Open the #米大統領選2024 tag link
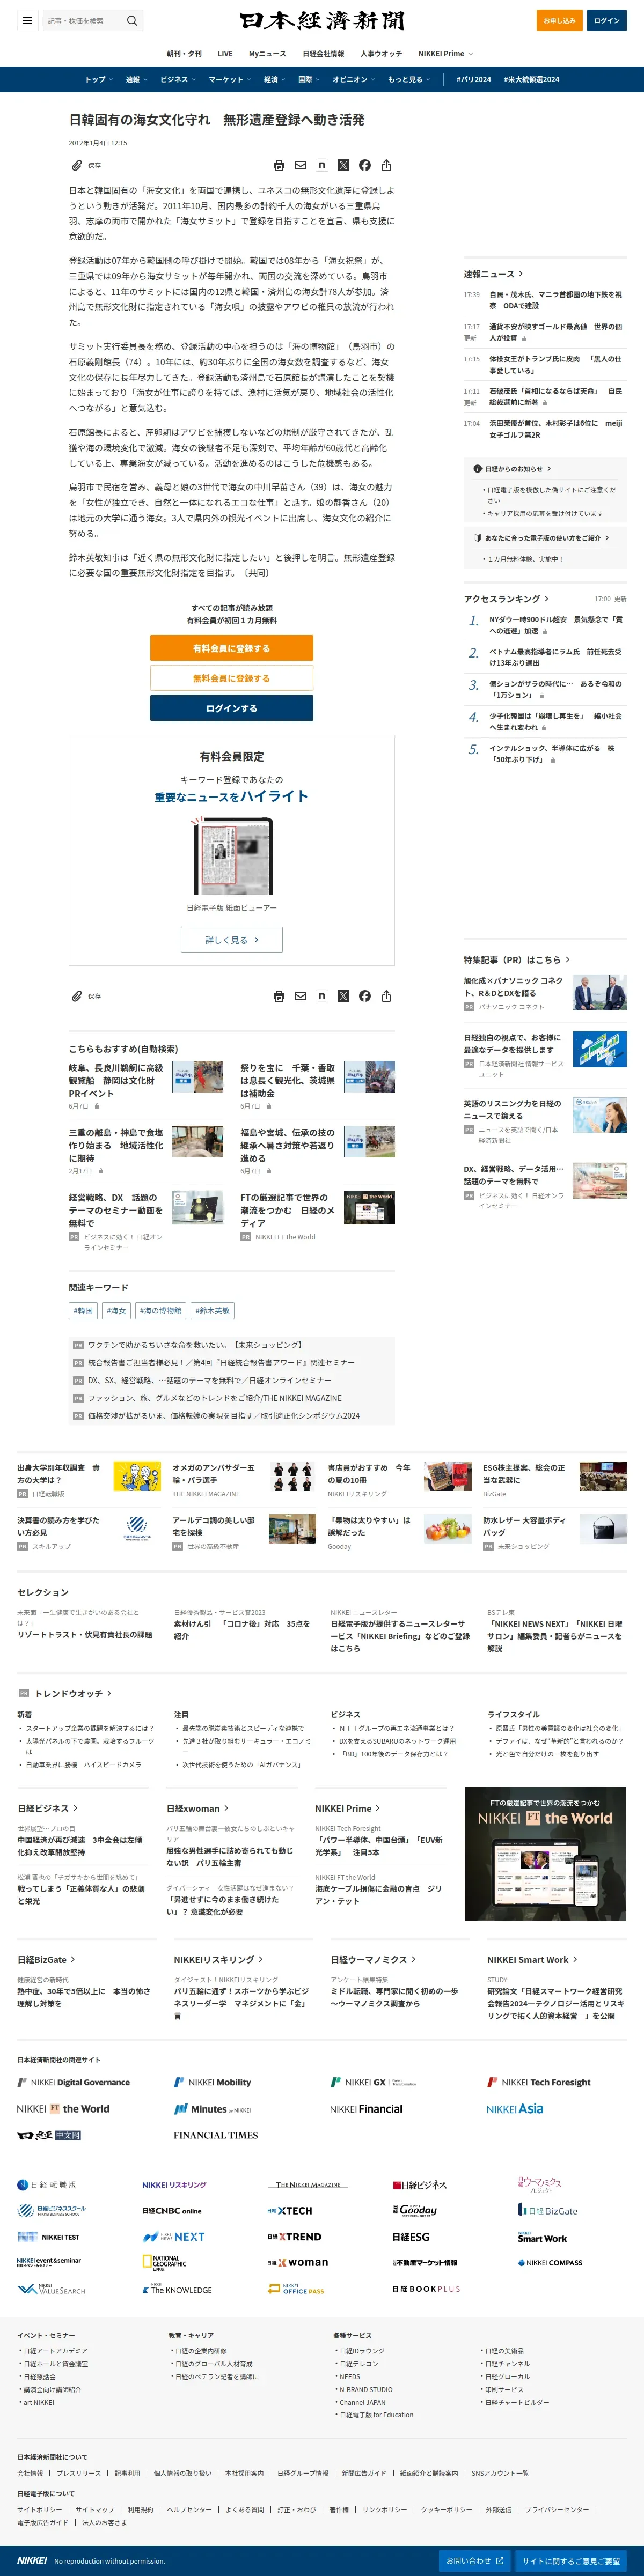644x2576 pixels. tap(531, 79)
